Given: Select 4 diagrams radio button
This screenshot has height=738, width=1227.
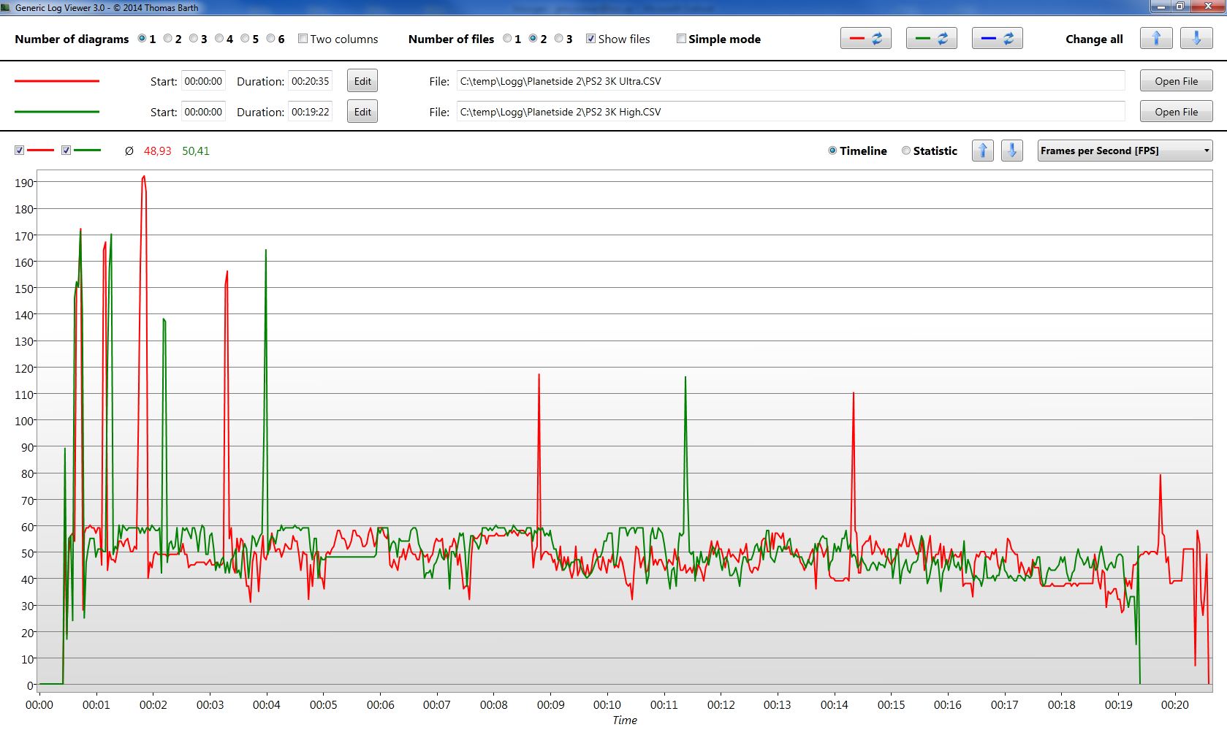Looking at the screenshot, I should tap(219, 39).
